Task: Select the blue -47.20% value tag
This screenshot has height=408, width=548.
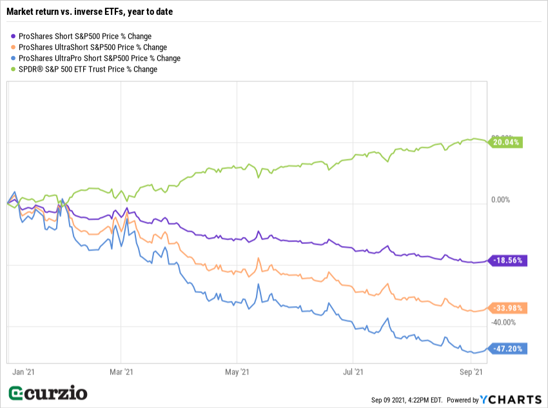Action: pyautogui.click(x=509, y=349)
